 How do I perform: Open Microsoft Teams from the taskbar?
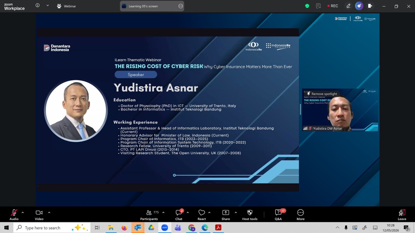pos(178,228)
